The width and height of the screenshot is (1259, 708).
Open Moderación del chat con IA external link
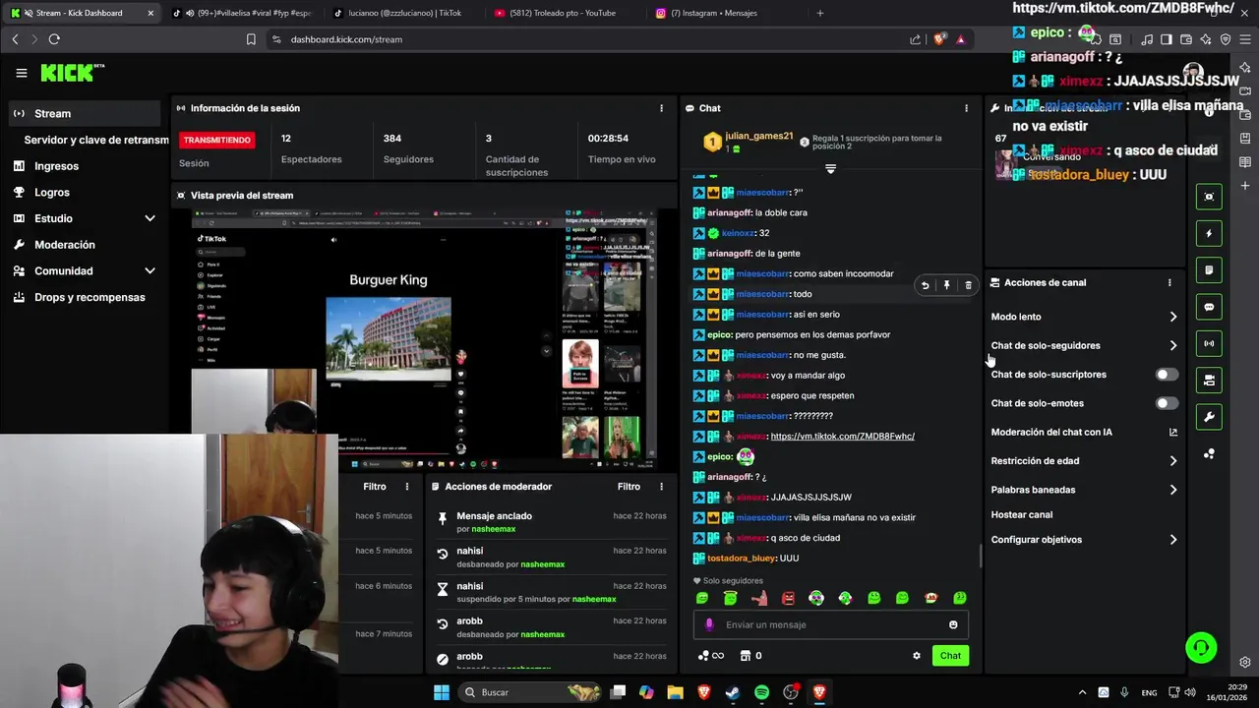tap(1172, 432)
